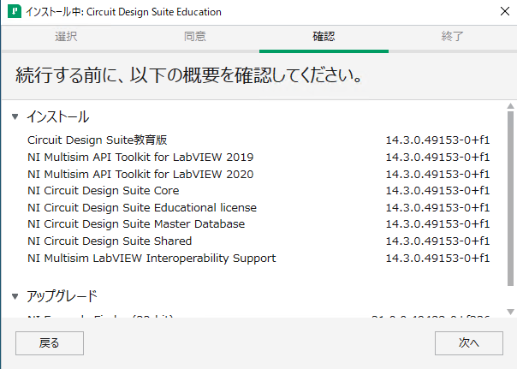517x369 pixels.
Task: Select Circuit Design Suite教育版 entry
Action: (98, 140)
